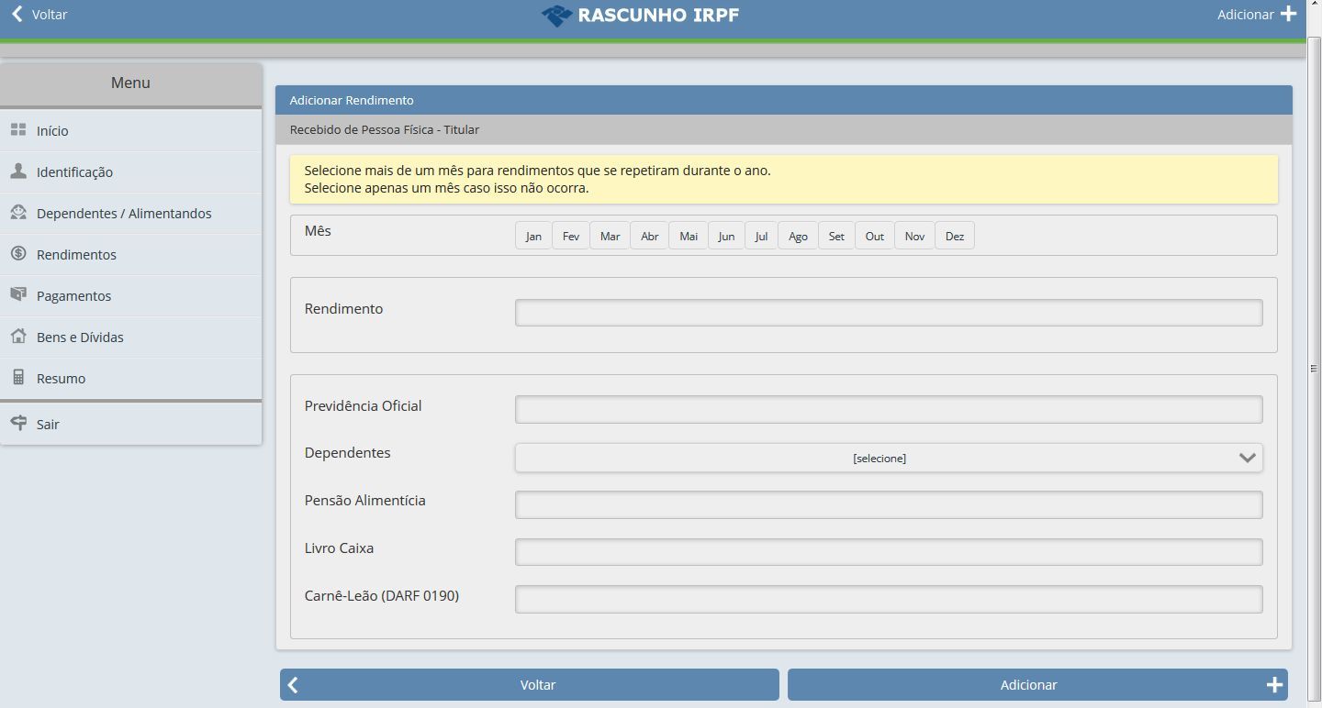The height and width of the screenshot is (708, 1322).
Task: Toggle the Jan month button
Action: (533, 236)
